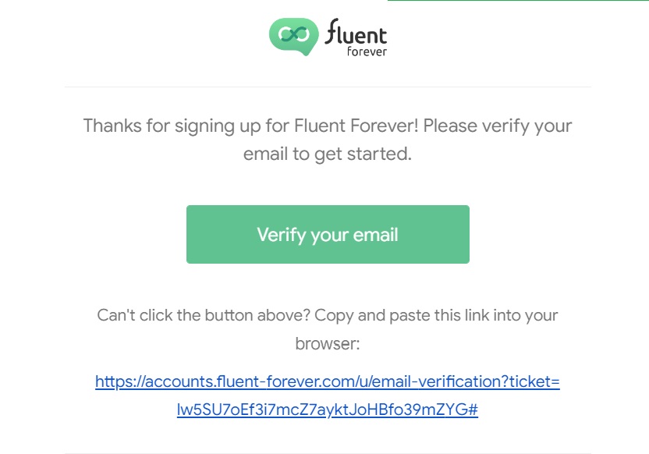Click the "email to get started." line
The image size is (649, 454).
(x=327, y=154)
